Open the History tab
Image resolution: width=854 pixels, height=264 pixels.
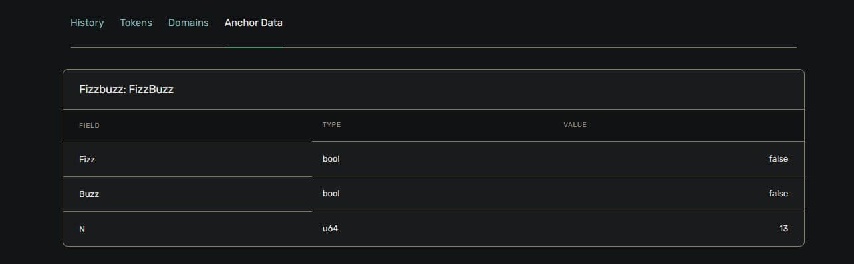point(87,23)
